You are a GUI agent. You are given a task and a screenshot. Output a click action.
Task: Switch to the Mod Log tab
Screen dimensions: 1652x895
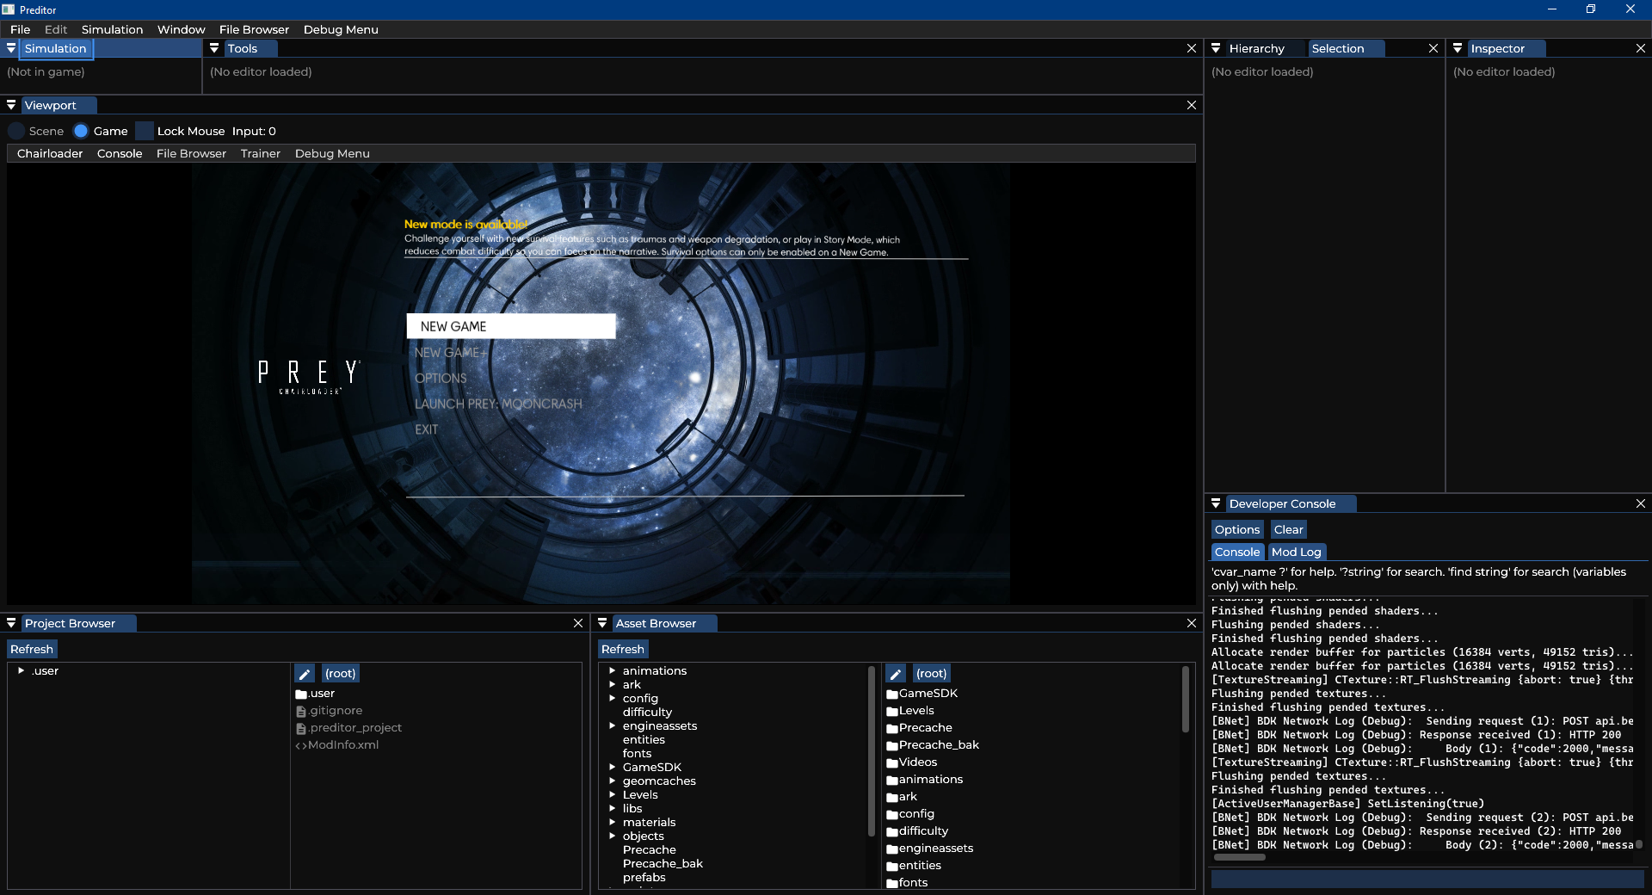pyautogui.click(x=1297, y=552)
